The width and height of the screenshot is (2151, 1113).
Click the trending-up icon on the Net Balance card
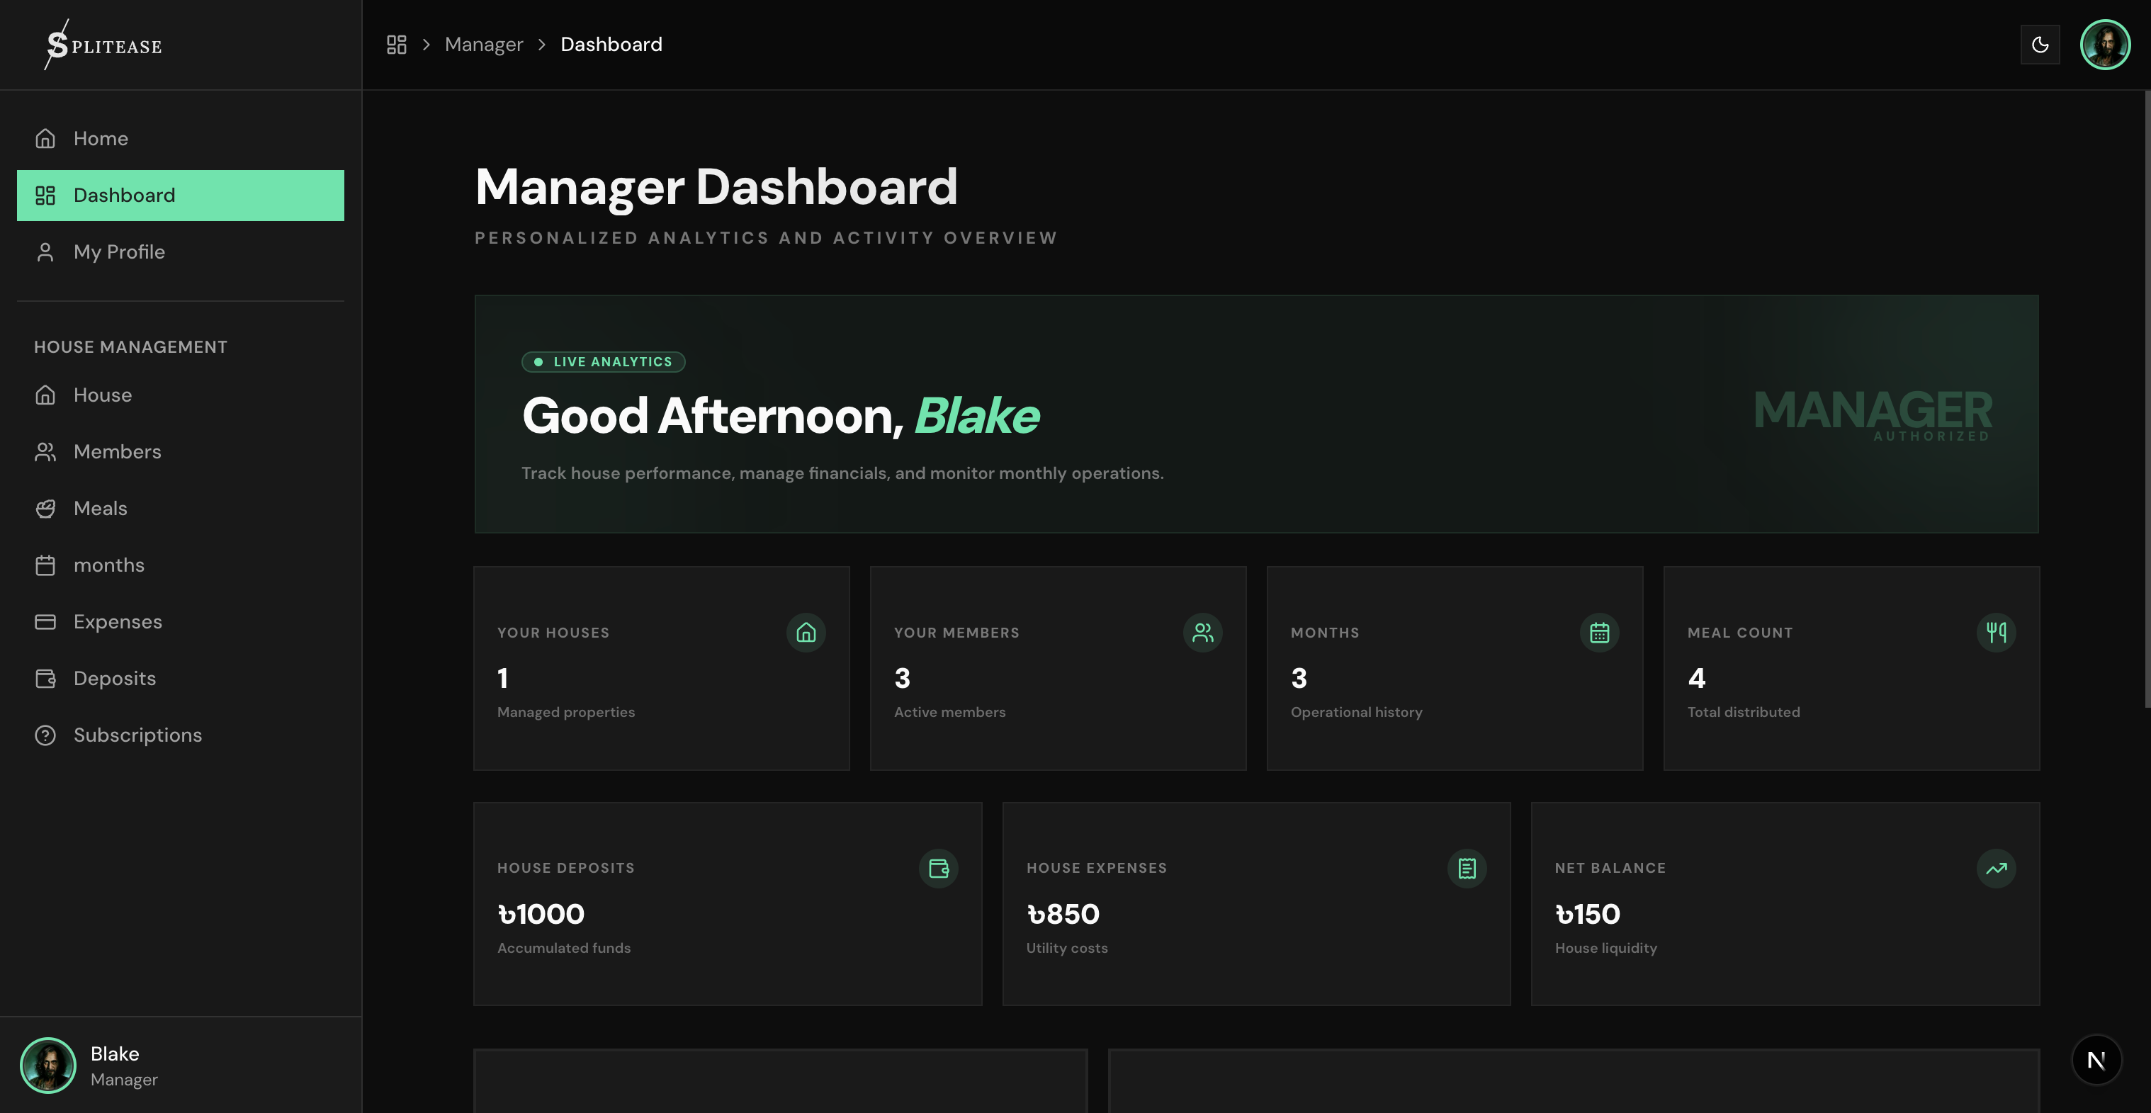click(1996, 869)
